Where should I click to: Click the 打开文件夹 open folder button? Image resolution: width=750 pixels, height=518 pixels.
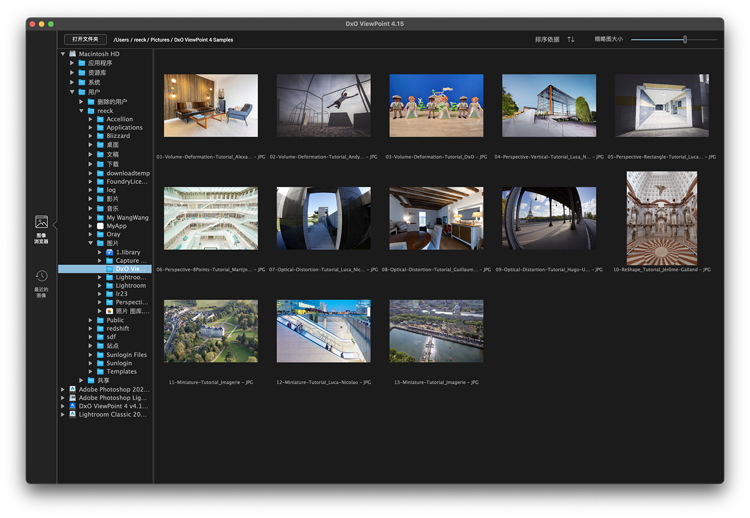tap(85, 39)
